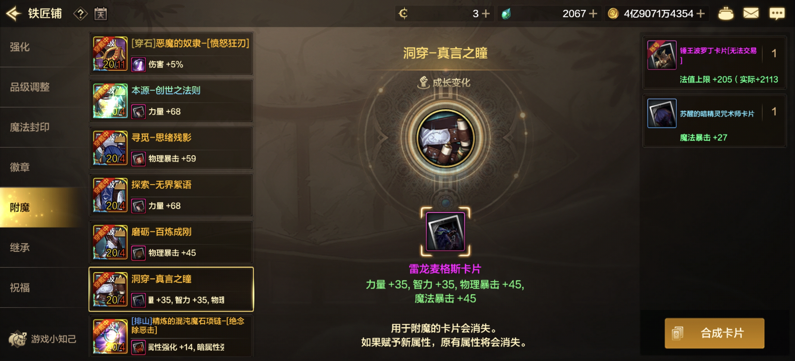The height and width of the screenshot is (361, 795).
Task: Open the chat bubble icon
Action: click(x=777, y=14)
